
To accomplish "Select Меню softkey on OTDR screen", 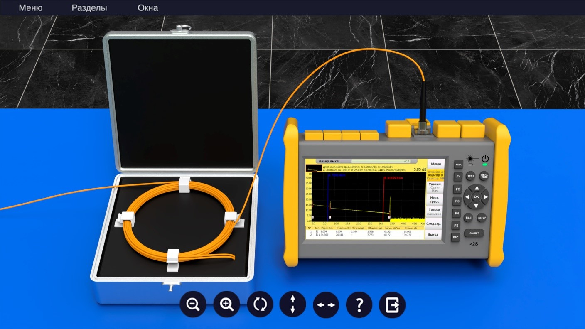I will pyautogui.click(x=435, y=164).
